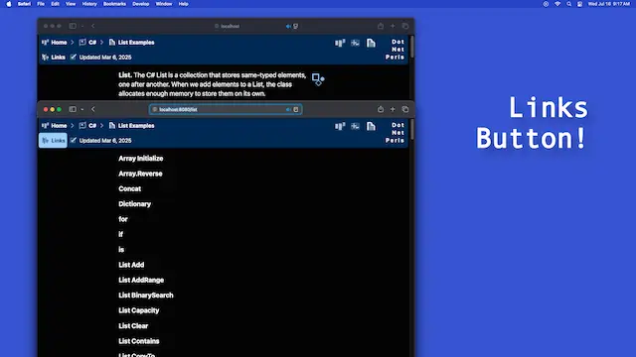The width and height of the screenshot is (636, 357).
Task: Open the 'for' link
Action: pyautogui.click(x=123, y=219)
